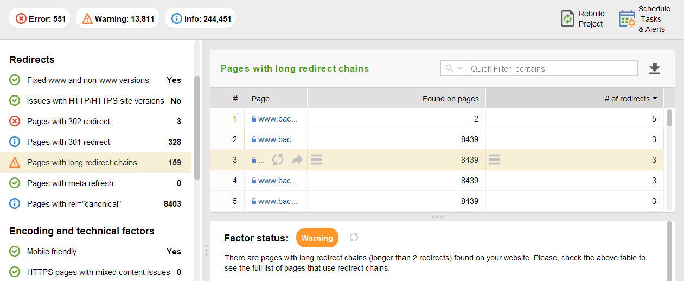Click the Quick Filter input field

tap(552, 68)
